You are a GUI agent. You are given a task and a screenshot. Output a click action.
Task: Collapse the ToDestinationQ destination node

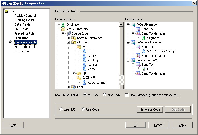click(128, 60)
